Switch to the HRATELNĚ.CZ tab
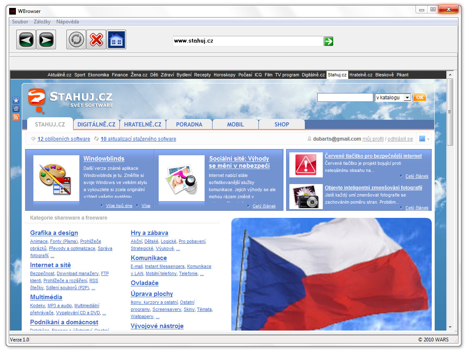This screenshot has height=351, width=466. pos(143,124)
